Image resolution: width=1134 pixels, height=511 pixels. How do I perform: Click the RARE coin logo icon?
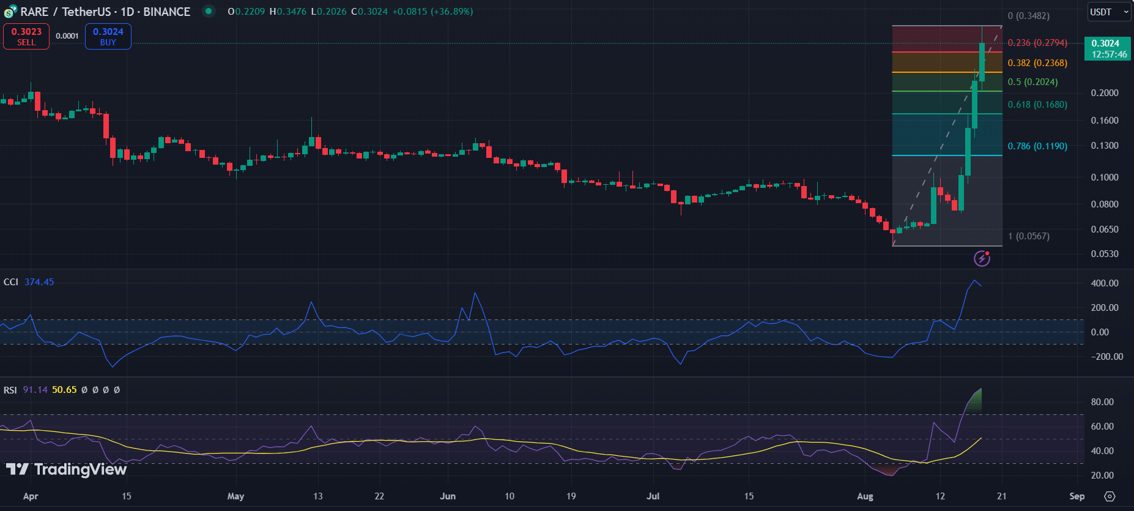click(10, 12)
